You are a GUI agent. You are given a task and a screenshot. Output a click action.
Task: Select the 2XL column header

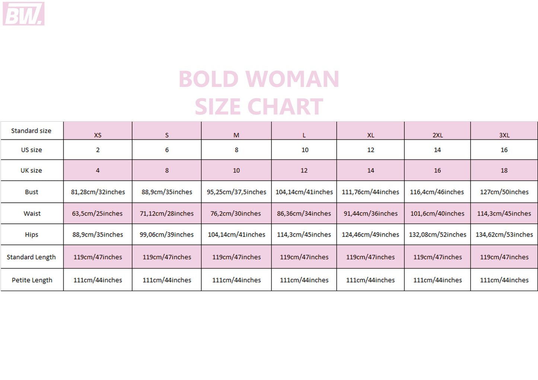437,135
